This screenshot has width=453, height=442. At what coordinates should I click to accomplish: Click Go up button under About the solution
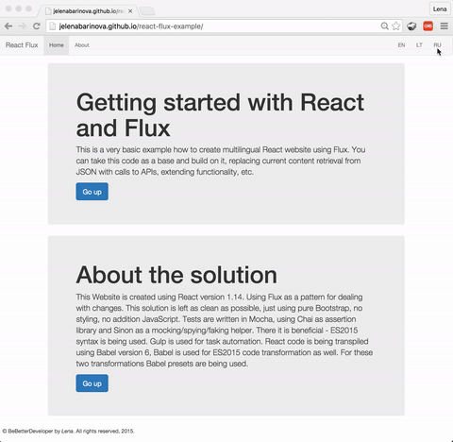92,383
